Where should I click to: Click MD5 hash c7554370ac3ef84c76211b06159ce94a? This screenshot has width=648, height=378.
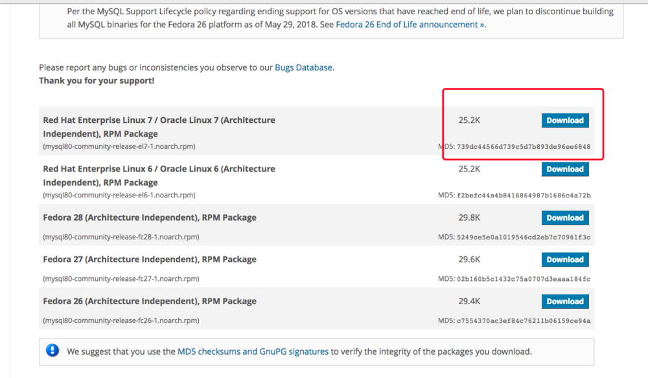click(x=524, y=320)
